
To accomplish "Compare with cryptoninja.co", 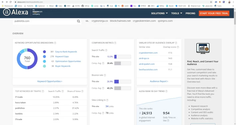I will (x=100, y=21).
